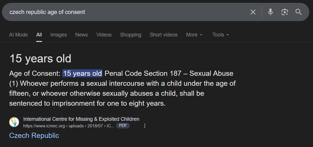Click the International Centre for Missing & Exploited Children source name

[81, 119]
